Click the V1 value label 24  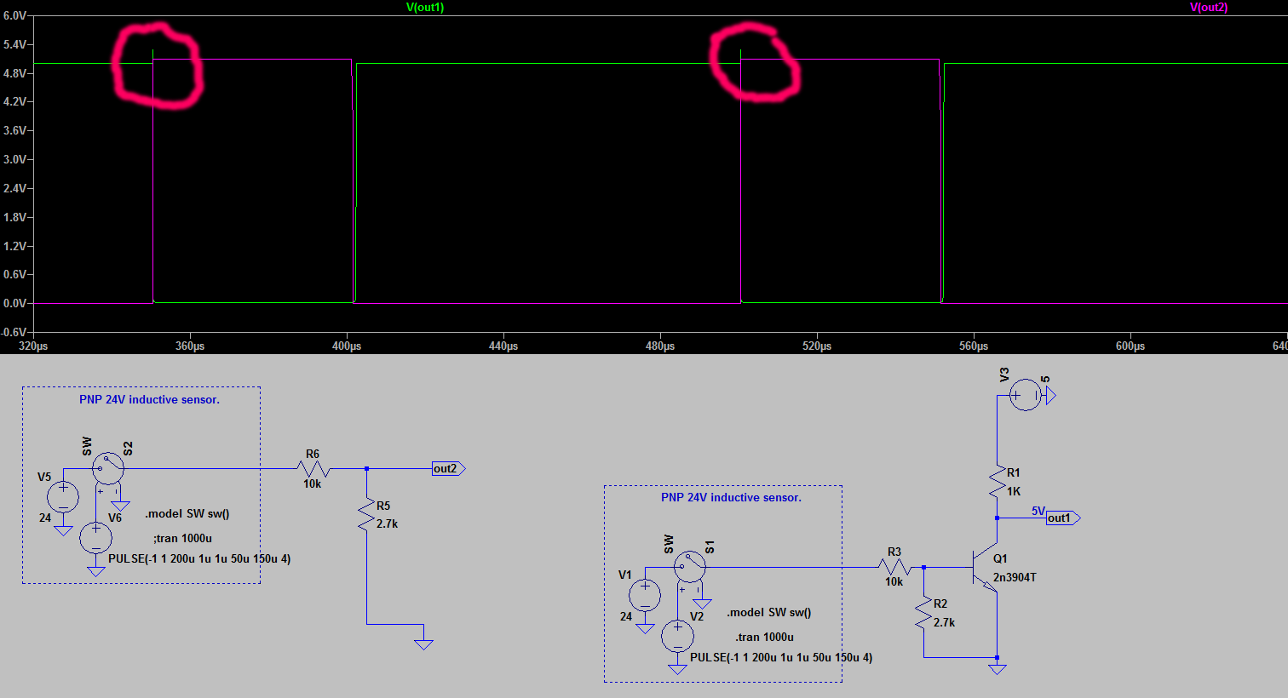click(626, 616)
